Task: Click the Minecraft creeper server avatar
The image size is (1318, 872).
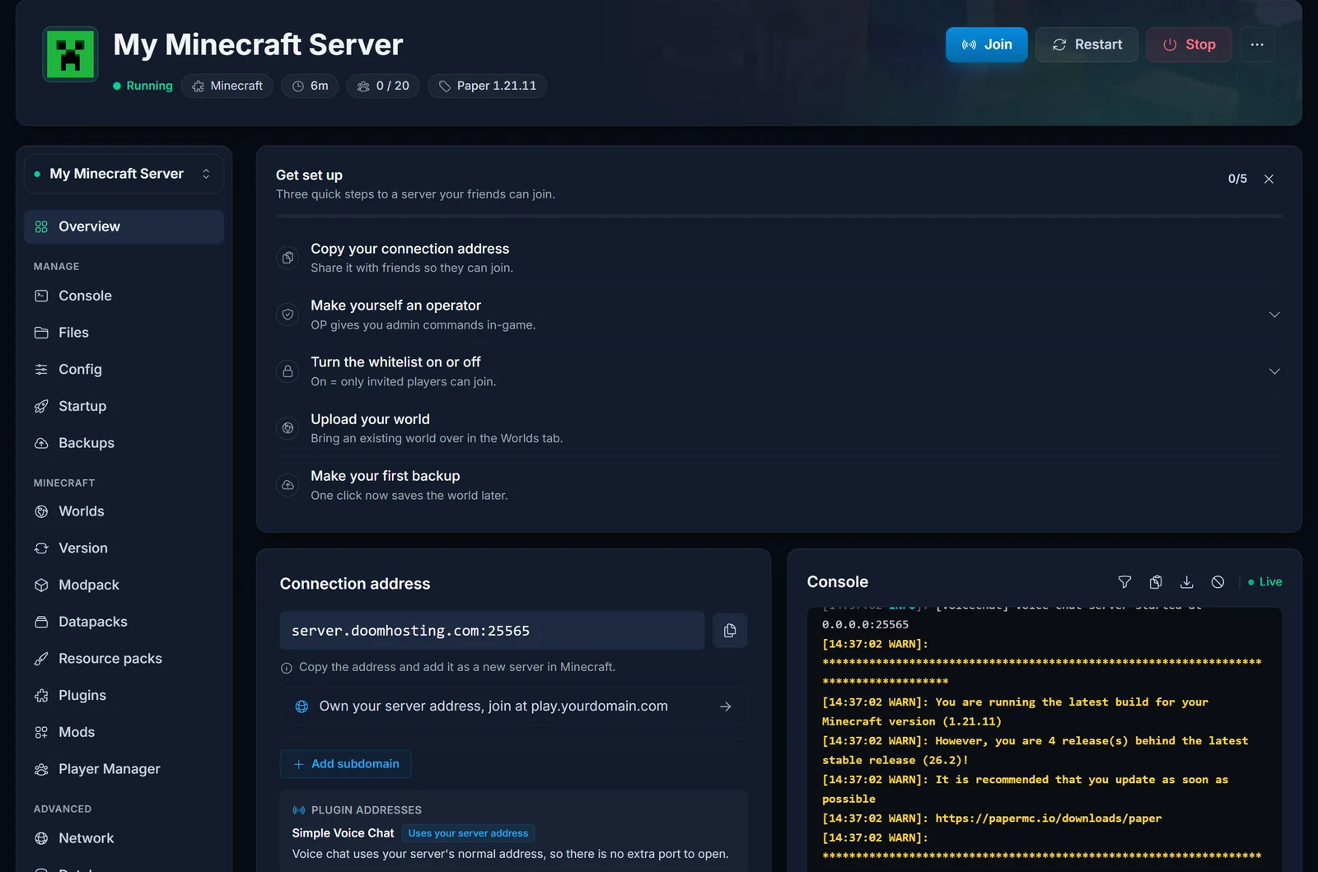Action: coord(70,54)
